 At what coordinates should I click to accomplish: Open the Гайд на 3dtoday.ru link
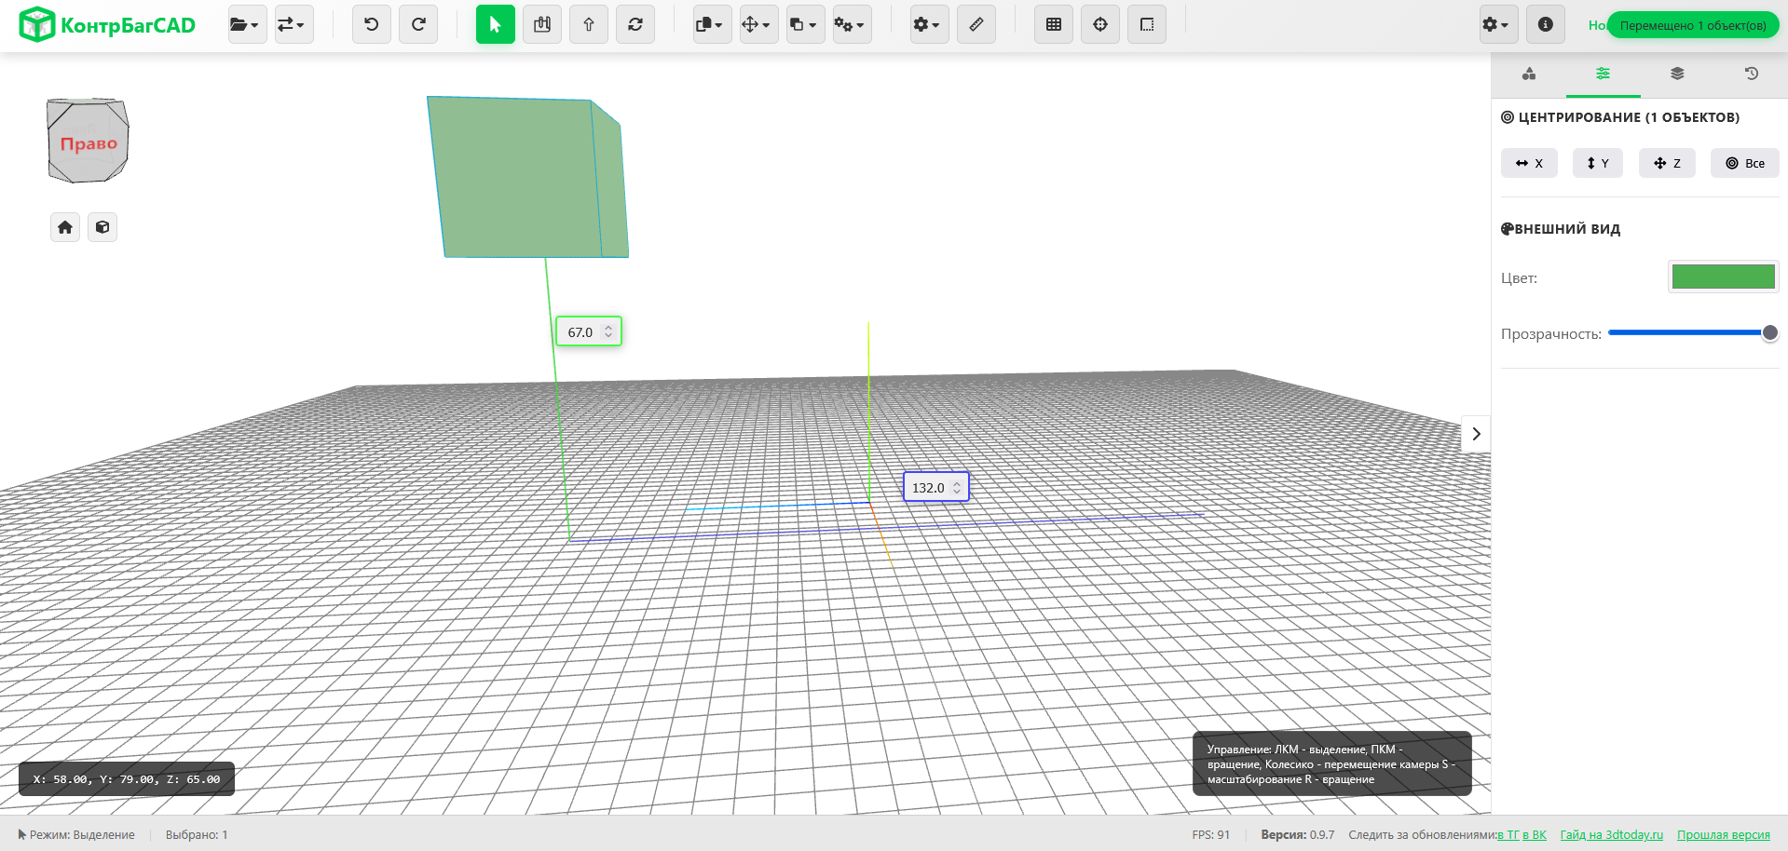[x=1611, y=835]
